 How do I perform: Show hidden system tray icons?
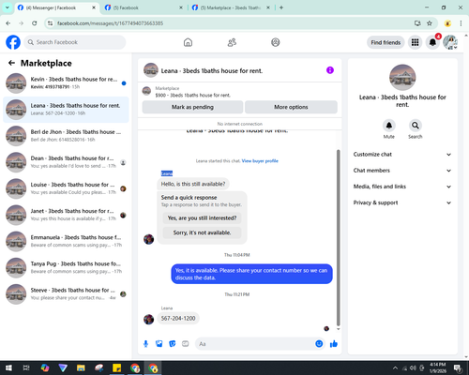click(395, 367)
